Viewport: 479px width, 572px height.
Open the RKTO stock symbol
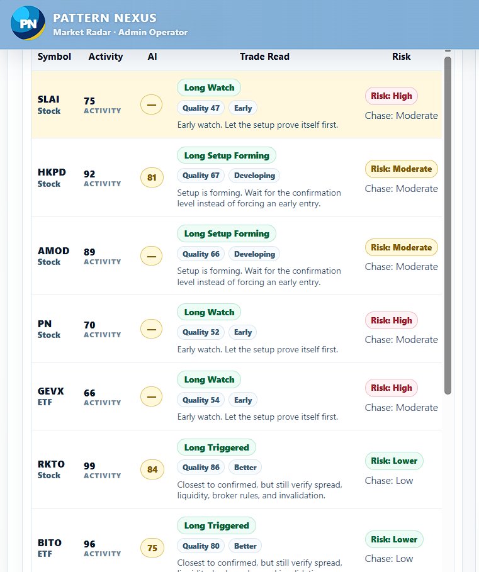click(x=51, y=464)
